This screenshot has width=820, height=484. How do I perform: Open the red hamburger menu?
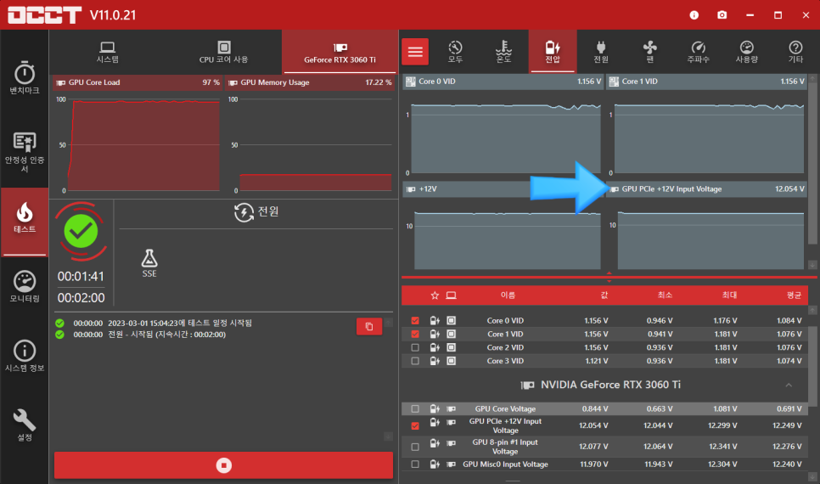[415, 52]
